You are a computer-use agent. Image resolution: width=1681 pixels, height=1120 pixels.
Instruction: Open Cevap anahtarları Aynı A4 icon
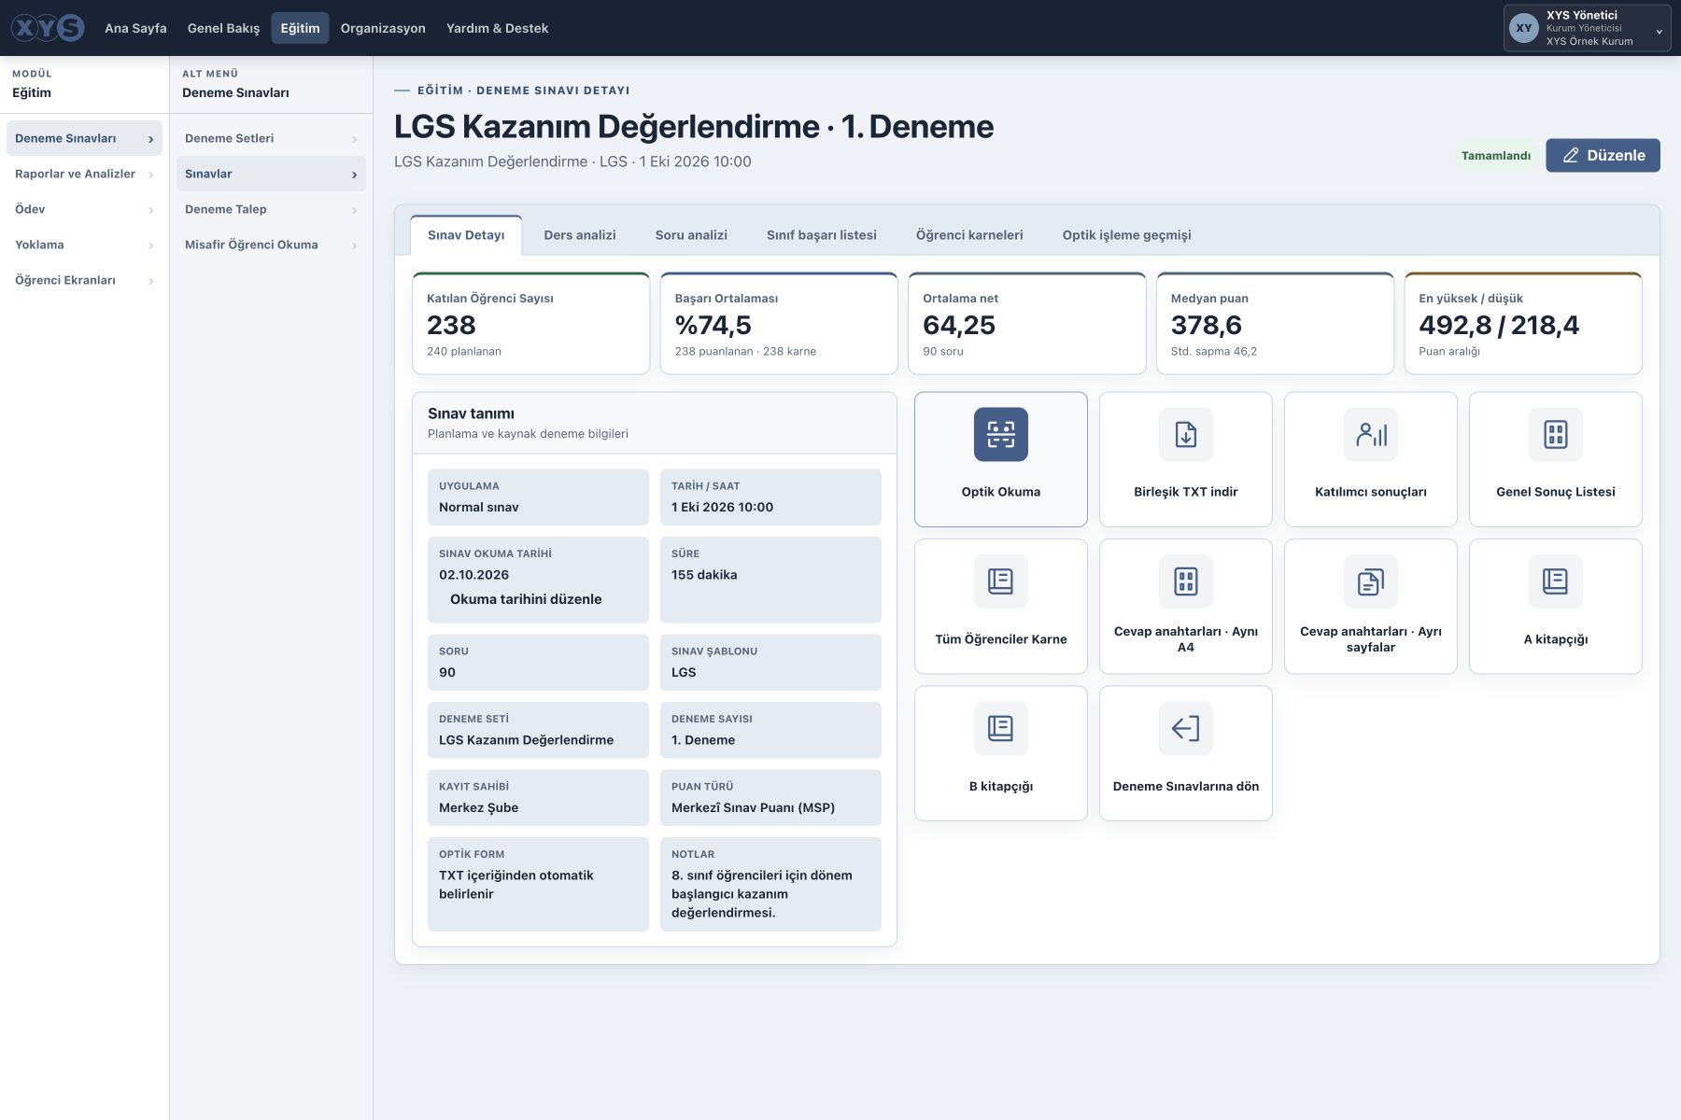[x=1185, y=581]
